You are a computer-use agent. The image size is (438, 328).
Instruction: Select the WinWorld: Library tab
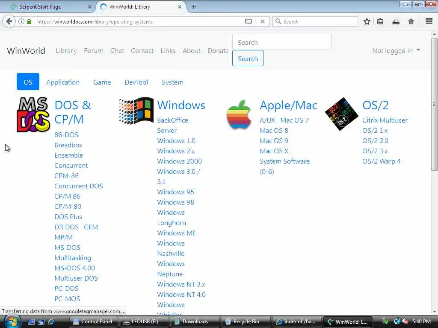141,7
